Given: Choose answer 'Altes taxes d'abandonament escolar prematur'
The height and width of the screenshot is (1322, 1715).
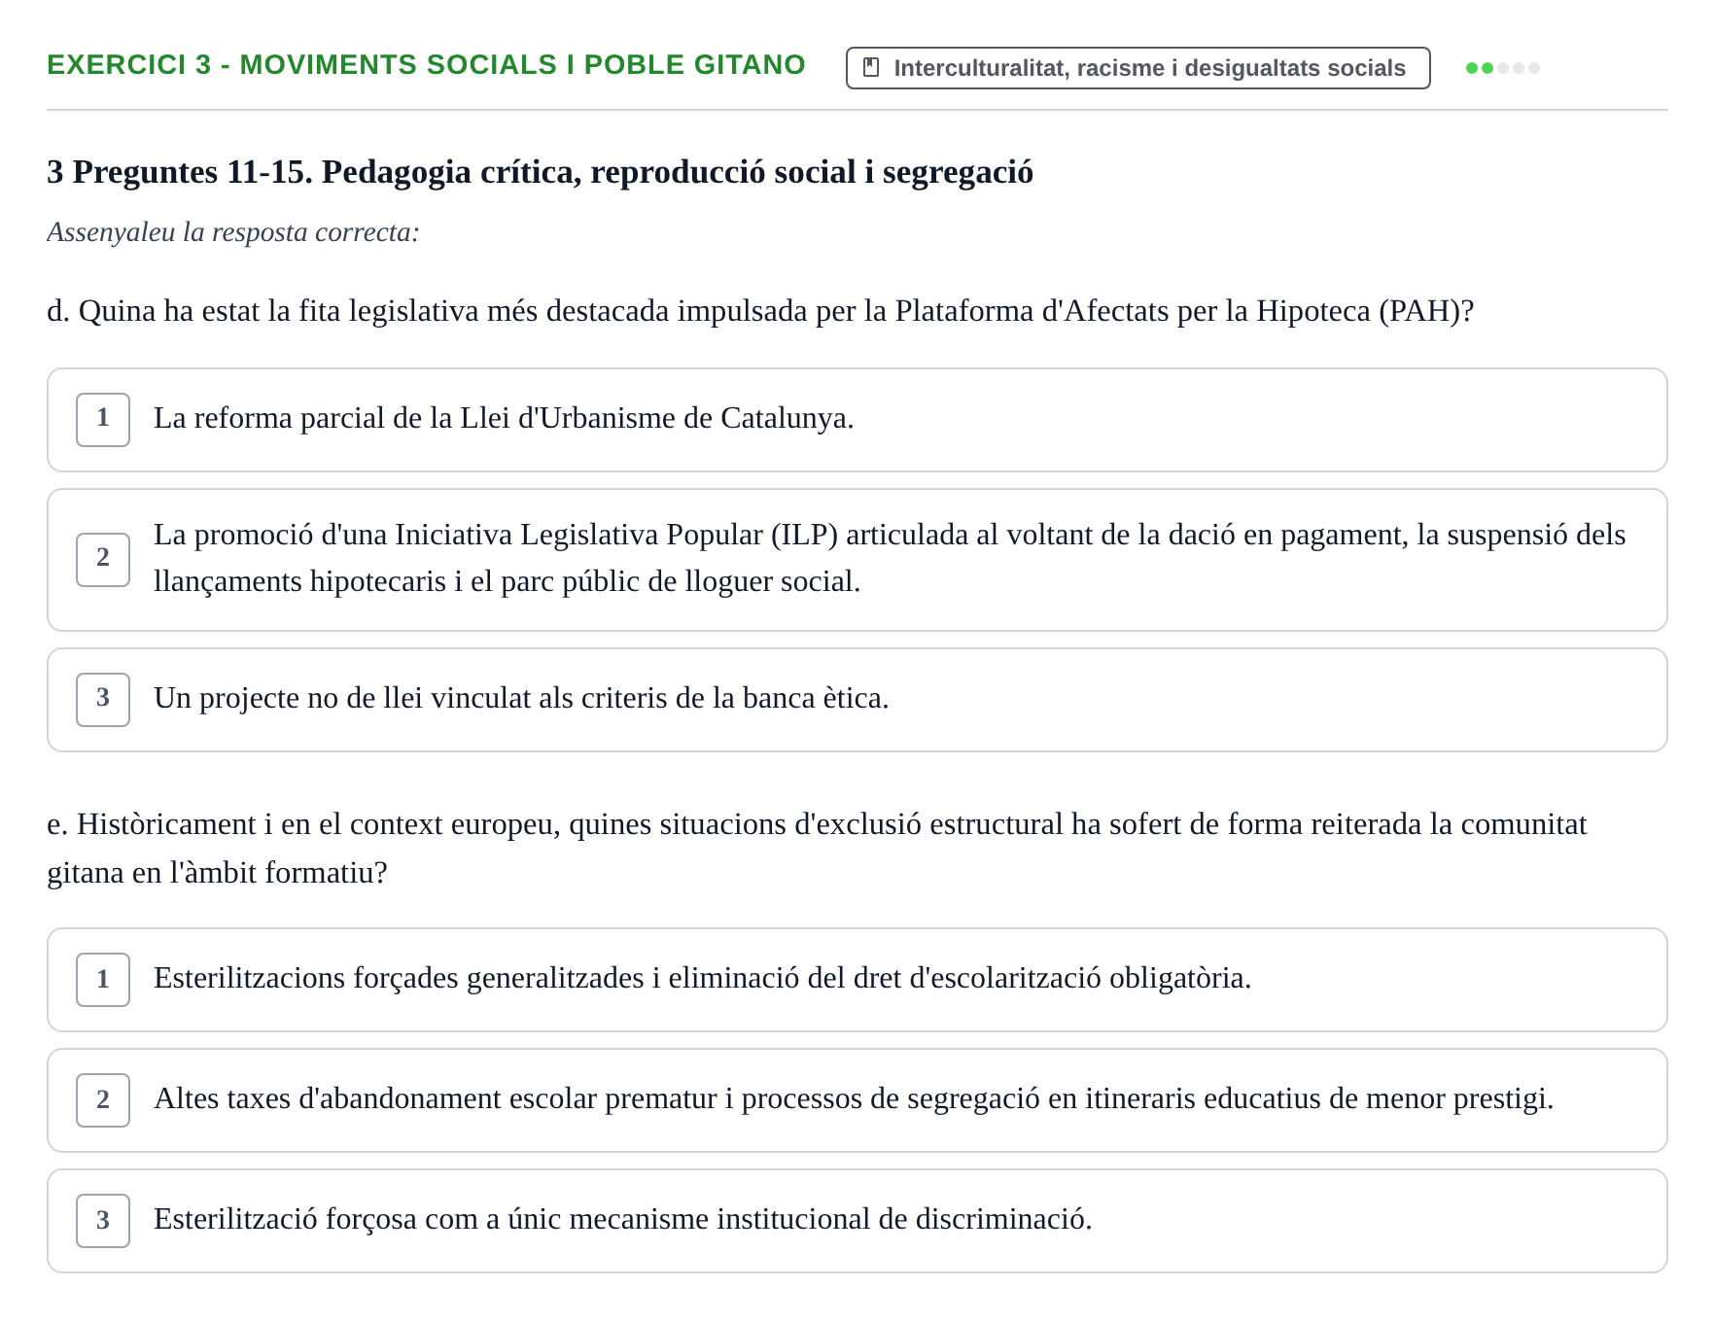Looking at the screenshot, I should coord(857,1100).
